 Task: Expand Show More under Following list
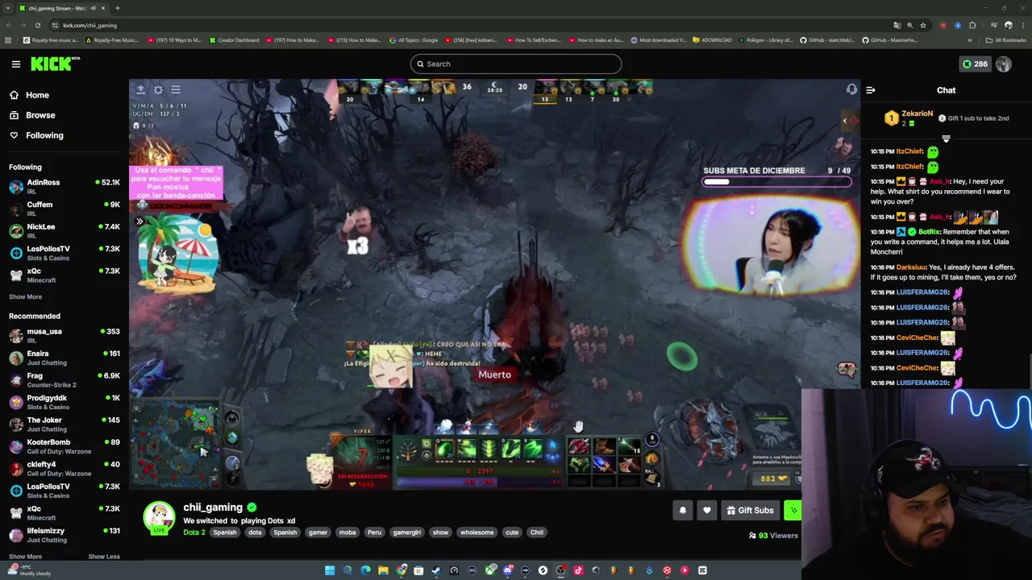point(25,296)
